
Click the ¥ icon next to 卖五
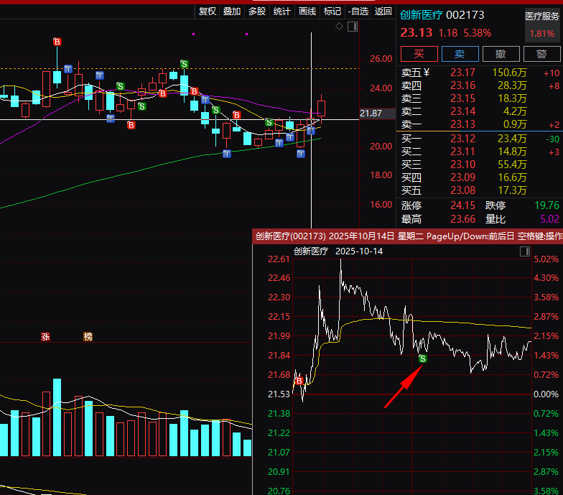pos(427,73)
